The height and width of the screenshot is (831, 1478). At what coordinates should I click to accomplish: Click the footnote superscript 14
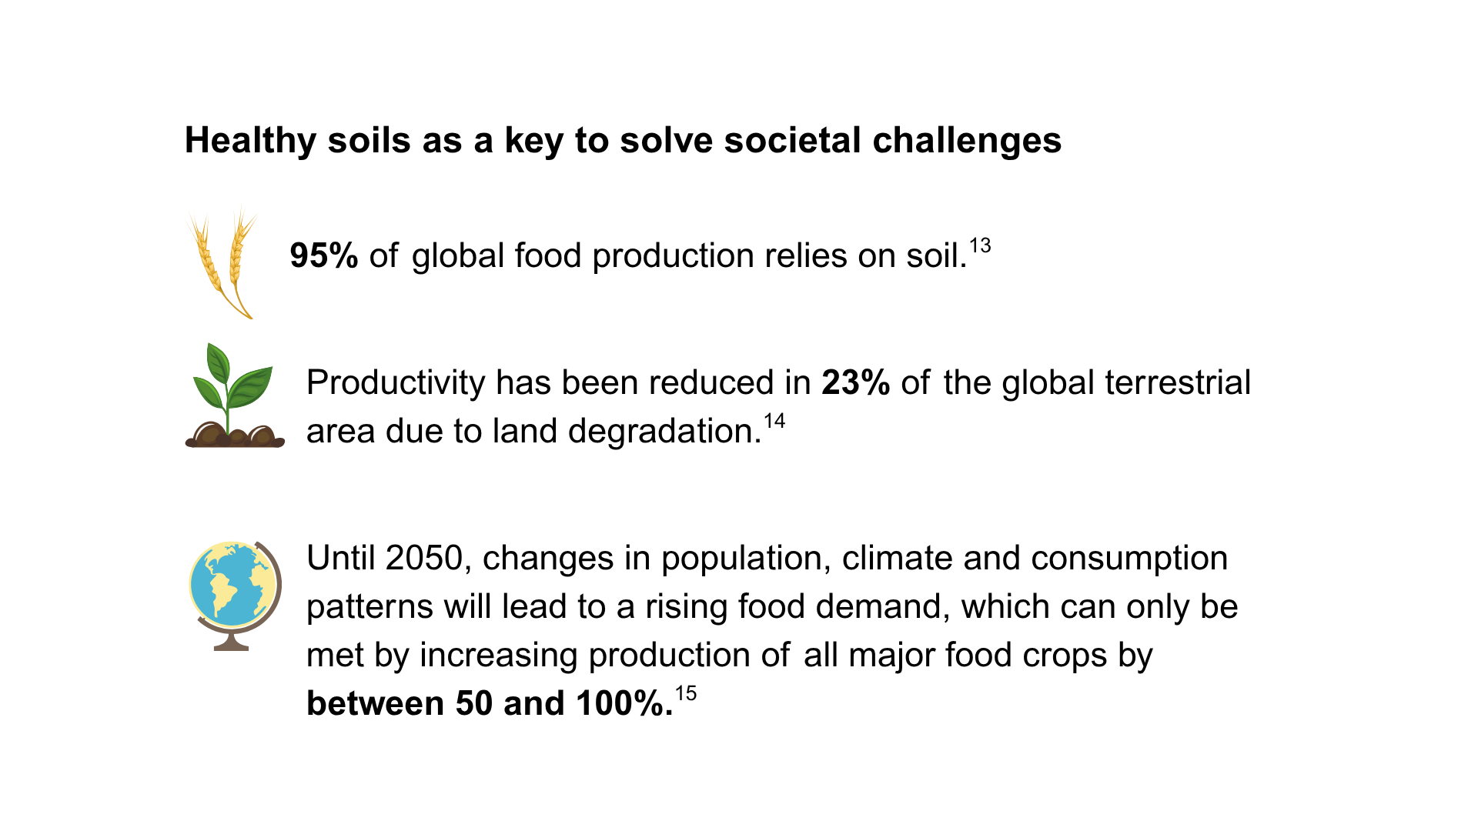click(774, 422)
